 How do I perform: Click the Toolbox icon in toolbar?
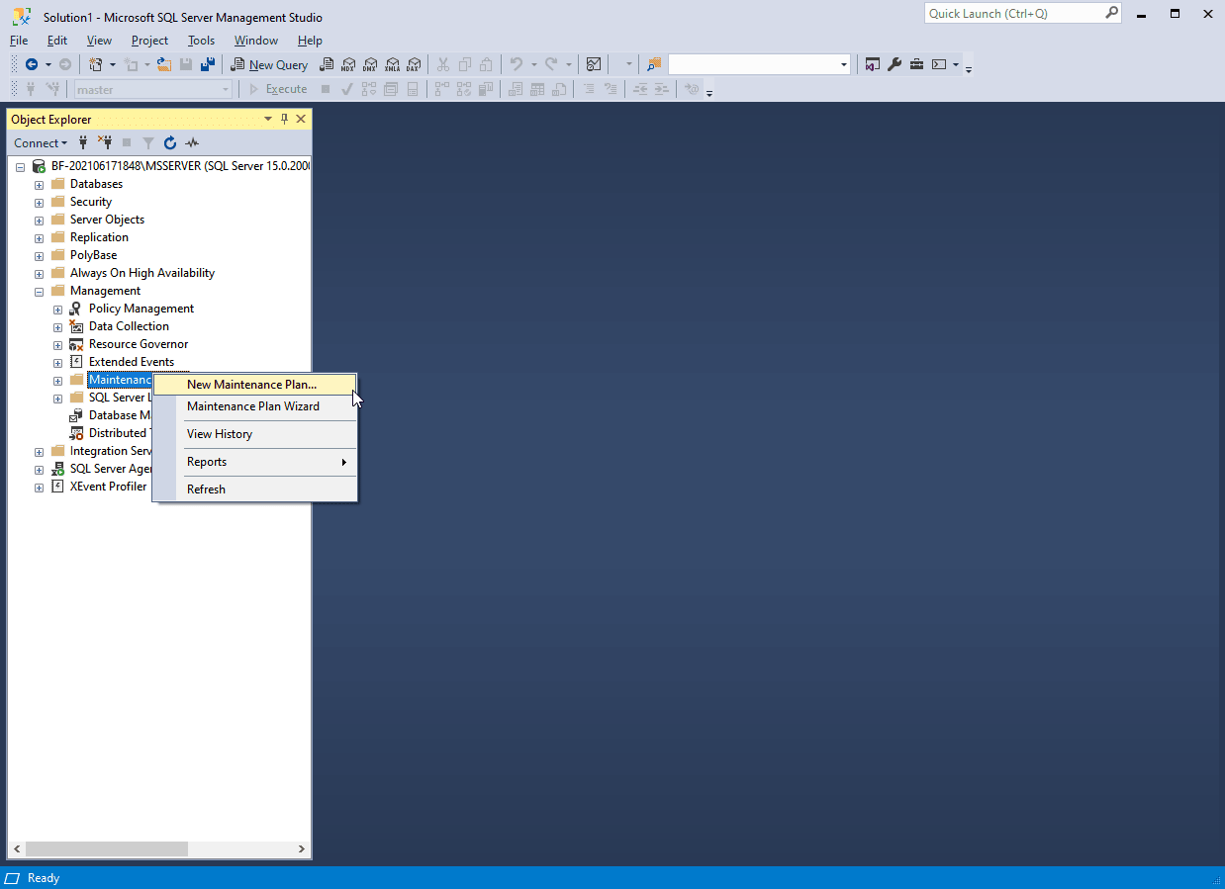coord(916,64)
